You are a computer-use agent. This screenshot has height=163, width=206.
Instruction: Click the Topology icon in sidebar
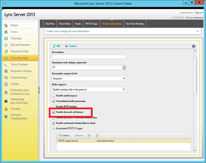pos(6,38)
